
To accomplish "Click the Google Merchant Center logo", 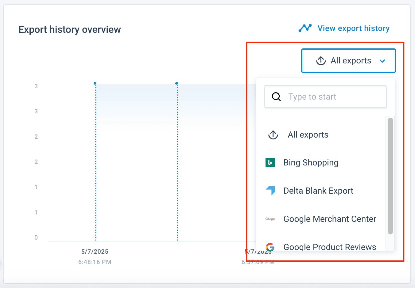I will tap(270, 219).
